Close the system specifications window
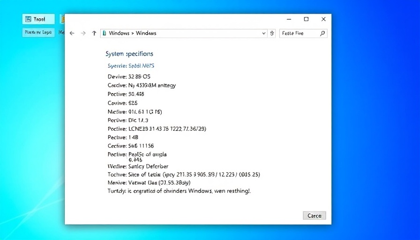420x240 pixels. (x=323, y=19)
